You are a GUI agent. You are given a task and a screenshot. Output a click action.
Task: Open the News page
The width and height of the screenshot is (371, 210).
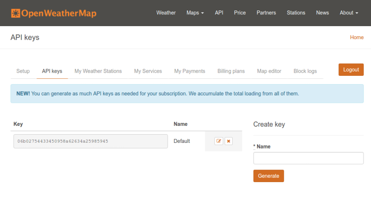[x=322, y=13]
